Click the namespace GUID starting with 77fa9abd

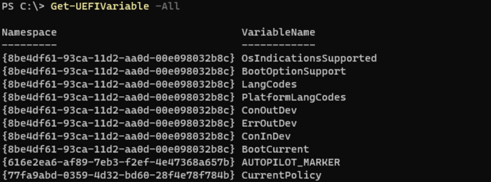point(118,175)
